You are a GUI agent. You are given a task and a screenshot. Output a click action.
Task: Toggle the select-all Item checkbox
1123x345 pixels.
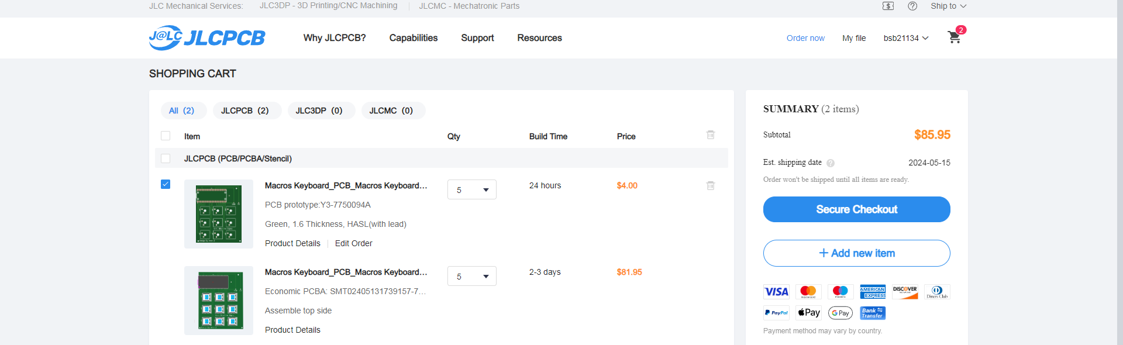click(166, 136)
